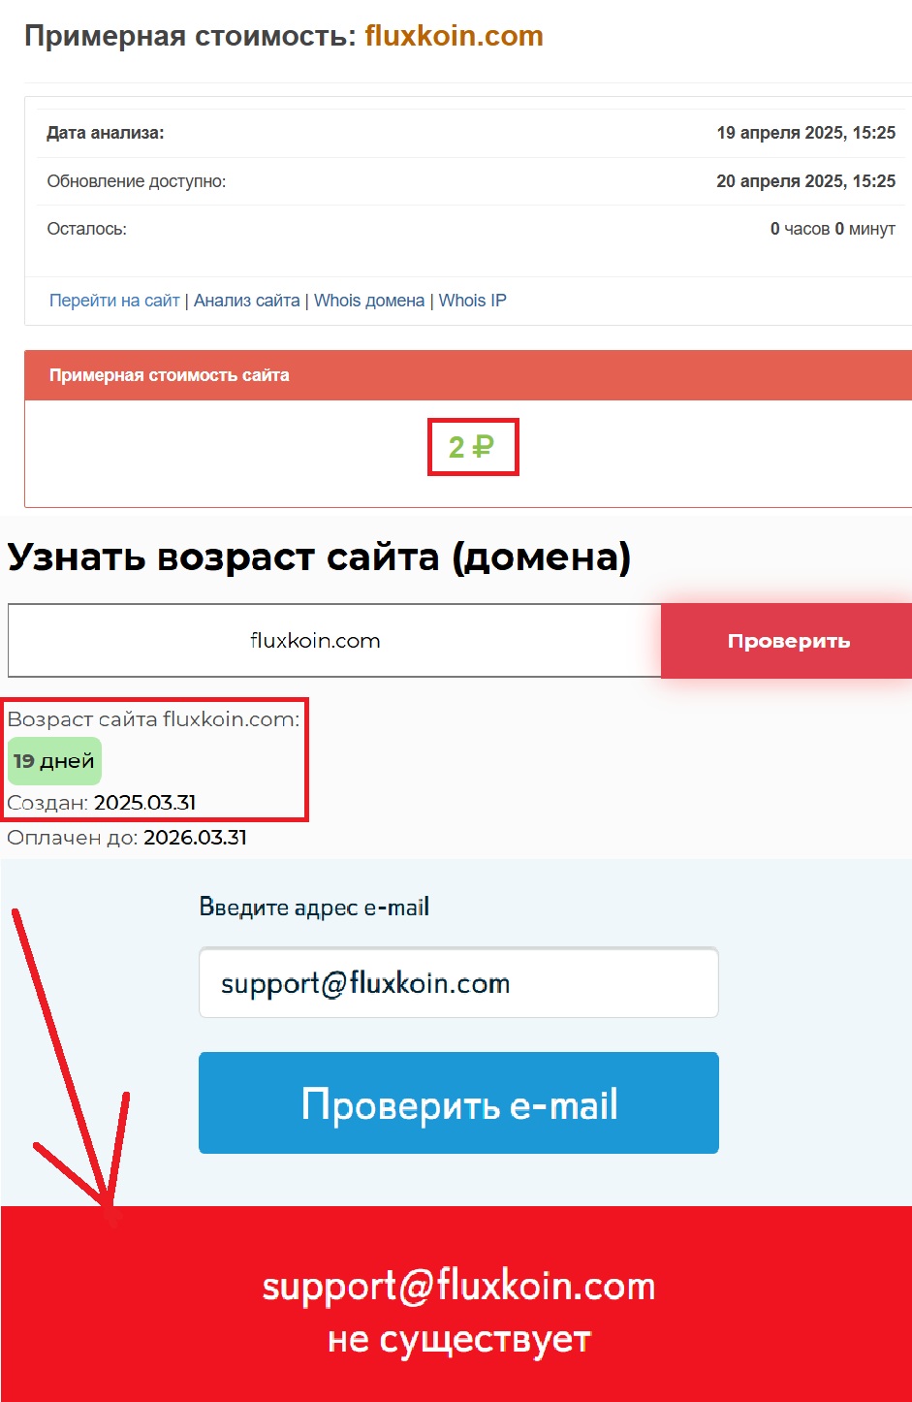Click the creation date 2025.03.31
Screen dimensions: 912x1402
click(145, 803)
